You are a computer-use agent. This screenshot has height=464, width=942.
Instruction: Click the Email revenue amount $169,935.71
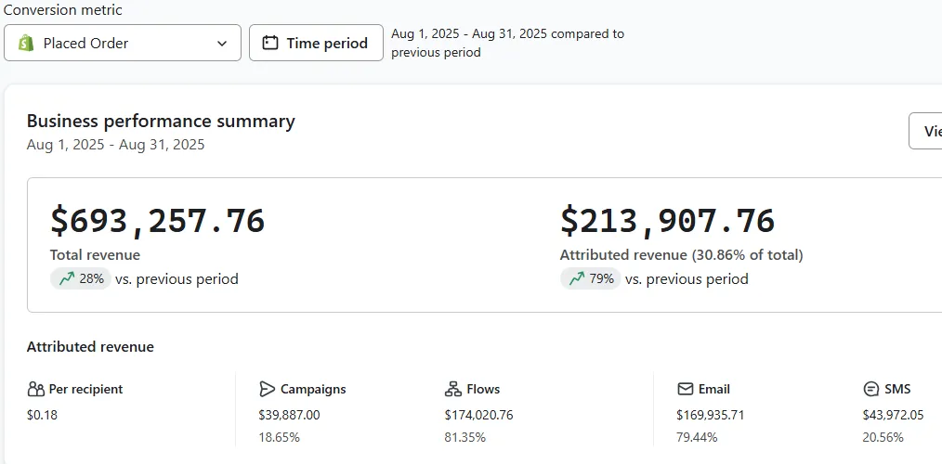(x=710, y=415)
